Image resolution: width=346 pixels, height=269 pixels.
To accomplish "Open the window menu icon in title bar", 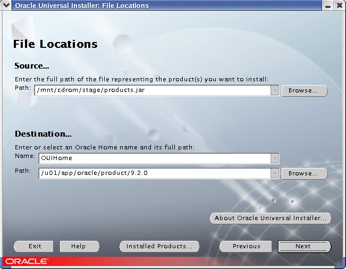I will click(6, 5).
